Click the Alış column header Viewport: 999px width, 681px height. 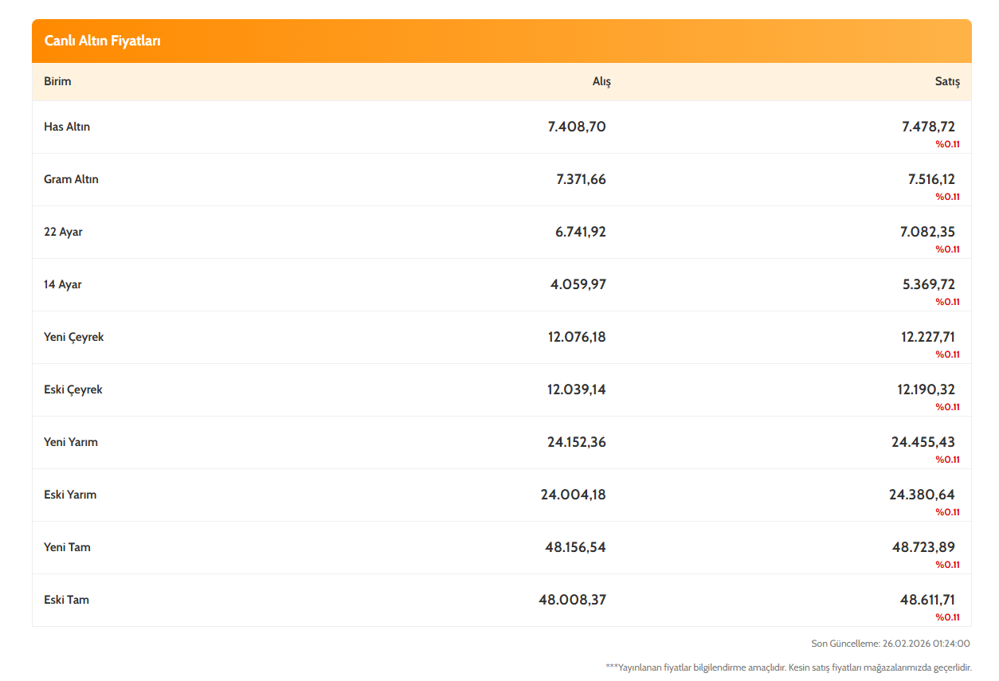pyautogui.click(x=601, y=81)
